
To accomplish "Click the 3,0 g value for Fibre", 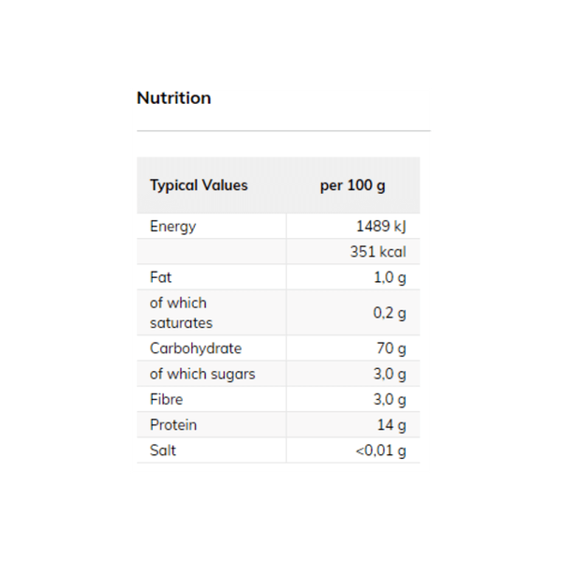I will 390,399.
